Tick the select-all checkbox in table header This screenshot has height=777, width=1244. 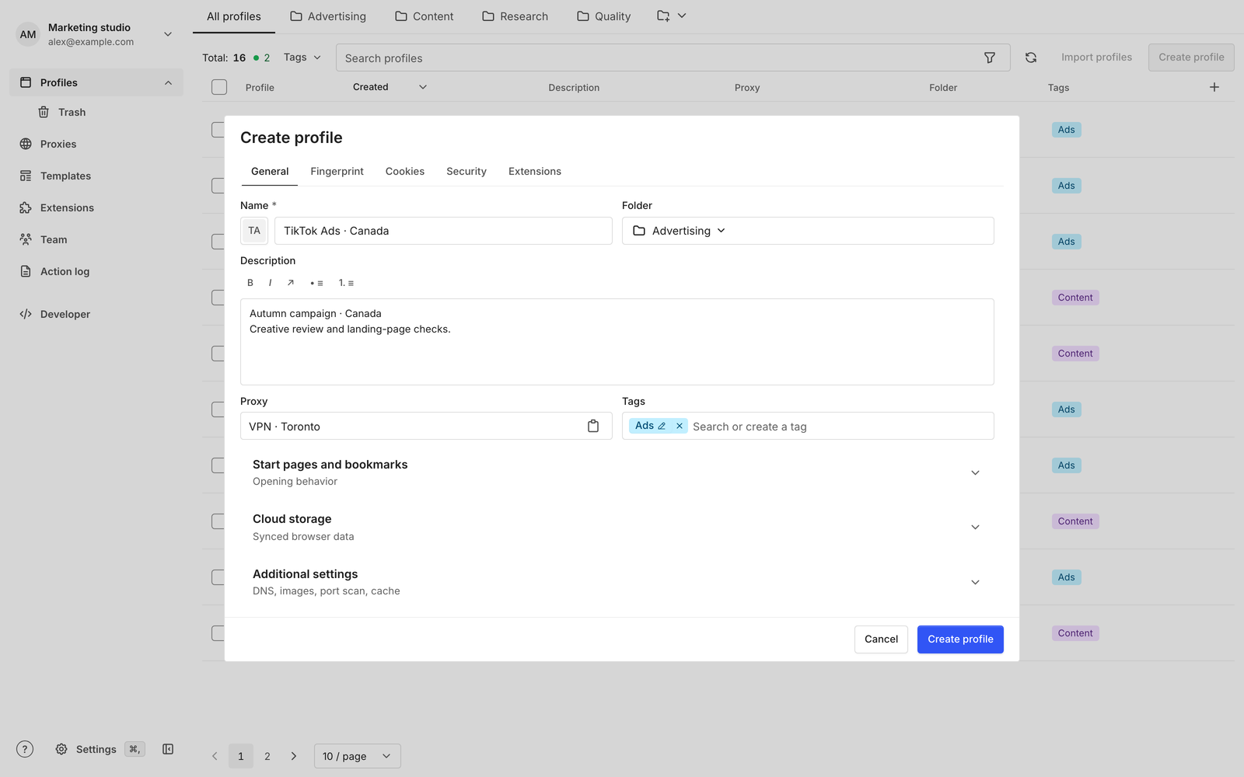[x=219, y=87]
